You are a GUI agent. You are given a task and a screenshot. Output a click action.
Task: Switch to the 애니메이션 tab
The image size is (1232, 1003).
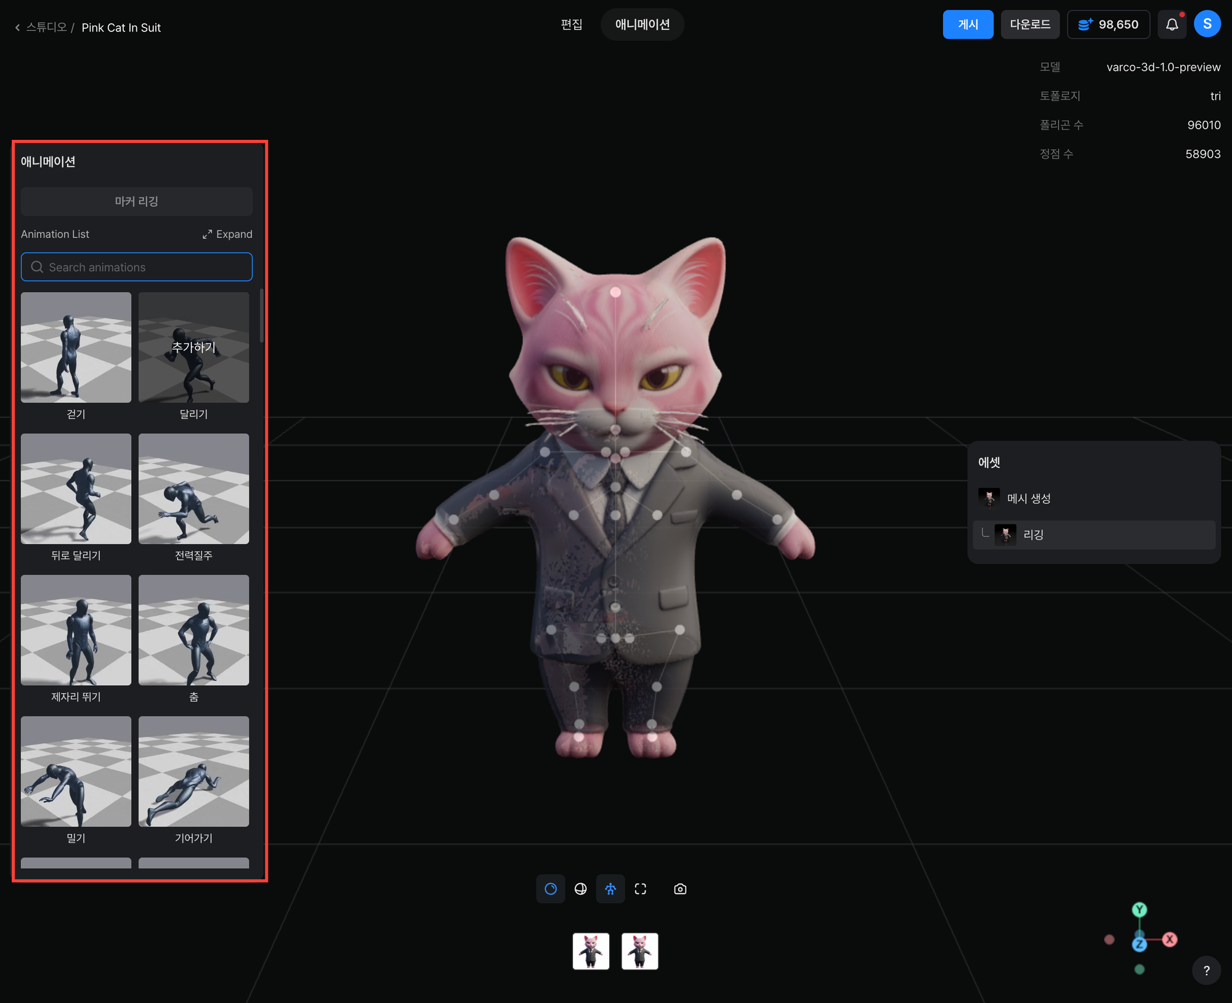pos(642,25)
